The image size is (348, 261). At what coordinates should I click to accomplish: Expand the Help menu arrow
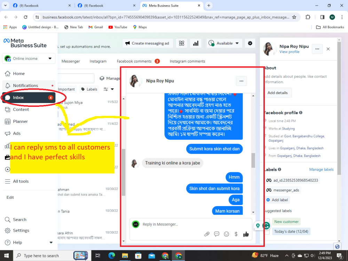click(51, 242)
